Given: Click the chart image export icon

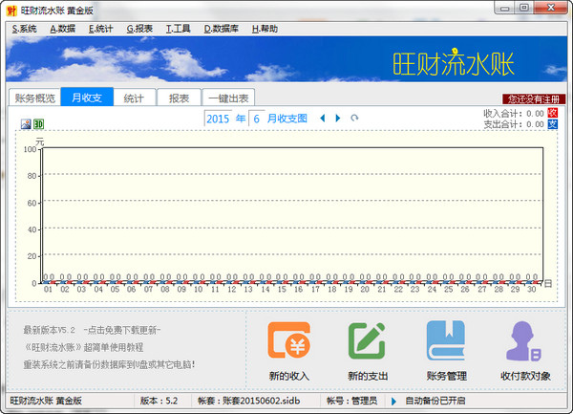Looking at the screenshot, I should [x=26, y=124].
